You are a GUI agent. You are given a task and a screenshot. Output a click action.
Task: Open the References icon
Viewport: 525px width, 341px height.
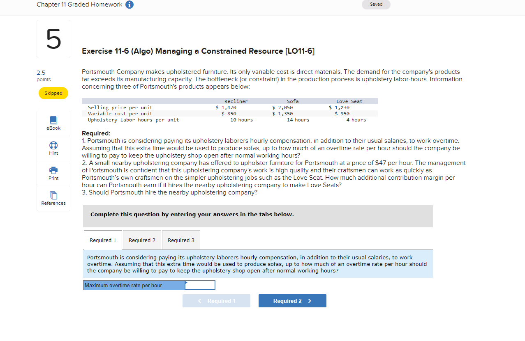pyautogui.click(x=53, y=195)
